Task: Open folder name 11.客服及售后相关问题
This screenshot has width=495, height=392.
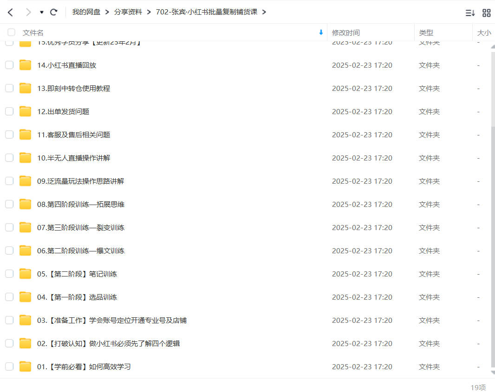Action: click(73, 135)
